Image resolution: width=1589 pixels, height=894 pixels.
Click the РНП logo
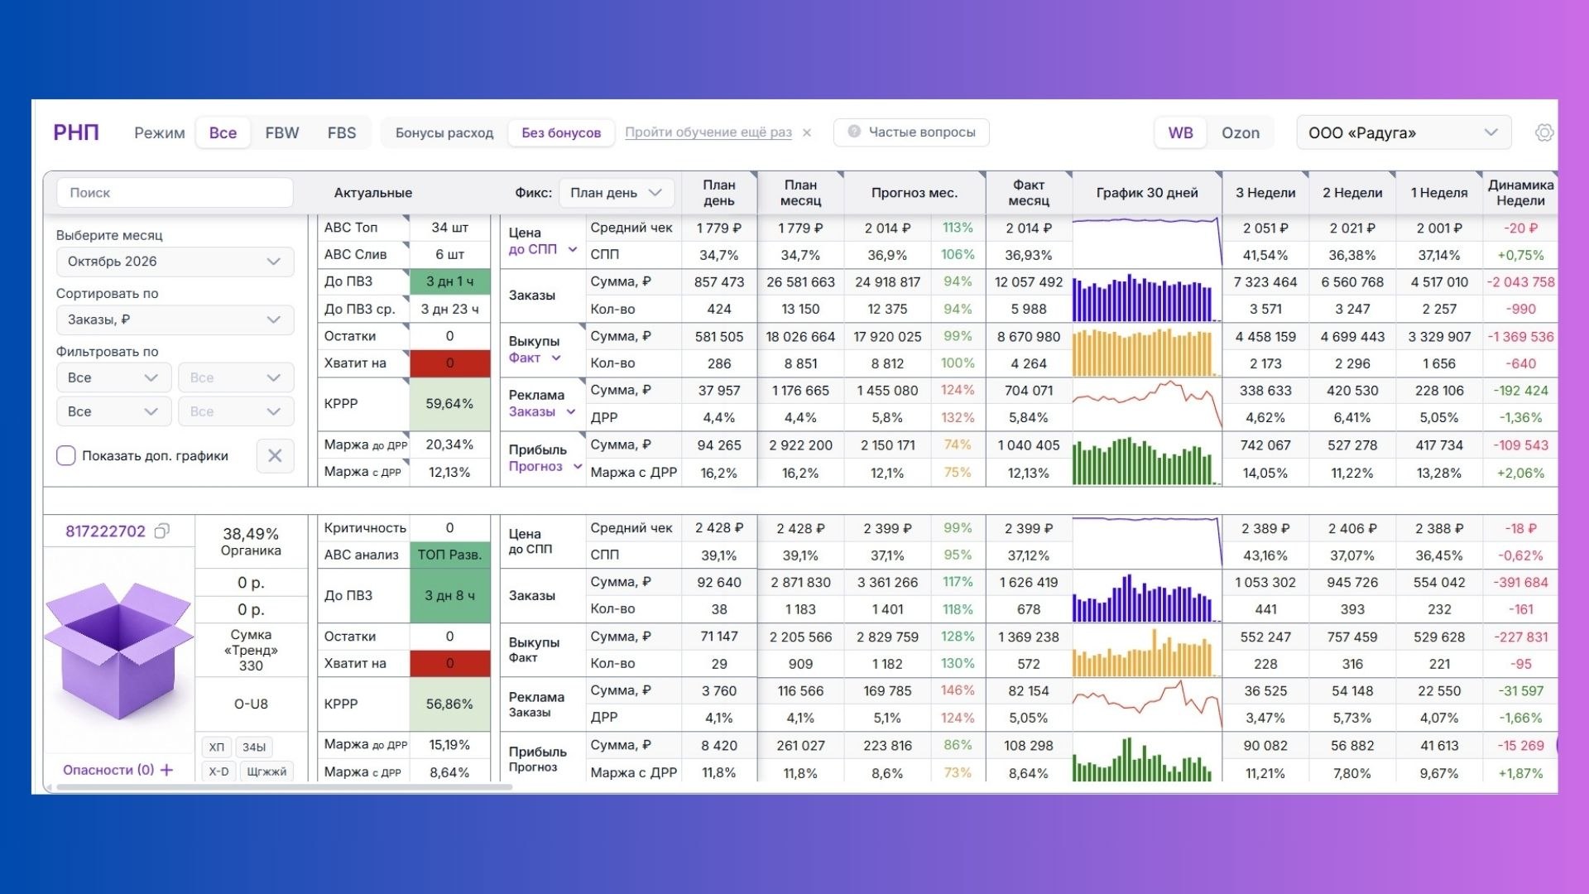[x=76, y=132]
